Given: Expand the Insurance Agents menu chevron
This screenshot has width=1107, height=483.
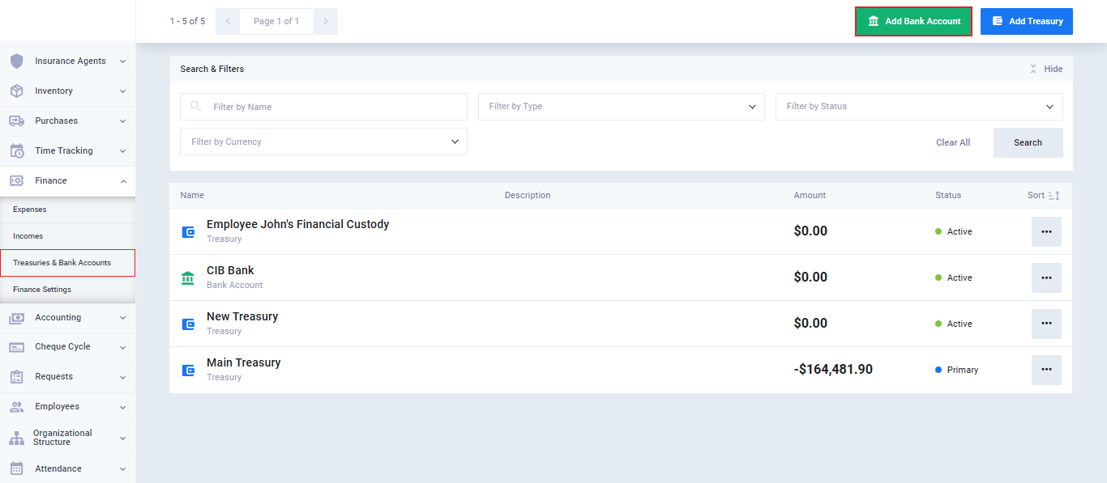Looking at the screenshot, I should pos(122,61).
